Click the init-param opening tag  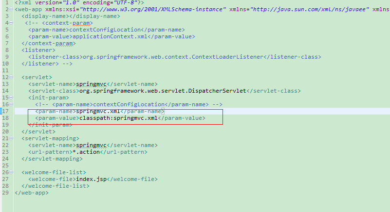click(49, 98)
